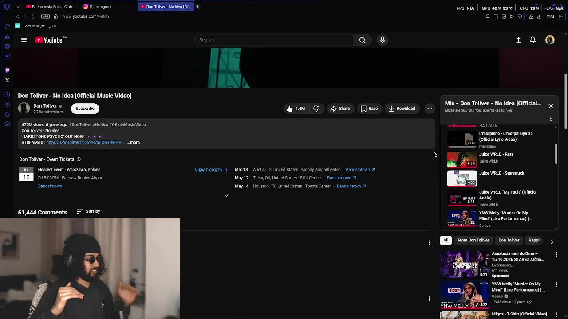
Task: Dislike the video
Action: pyautogui.click(x=316, y=109)
